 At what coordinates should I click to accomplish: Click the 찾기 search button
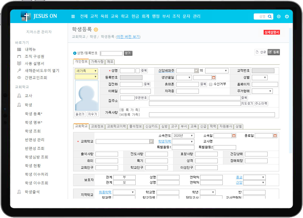click(128, 53)
